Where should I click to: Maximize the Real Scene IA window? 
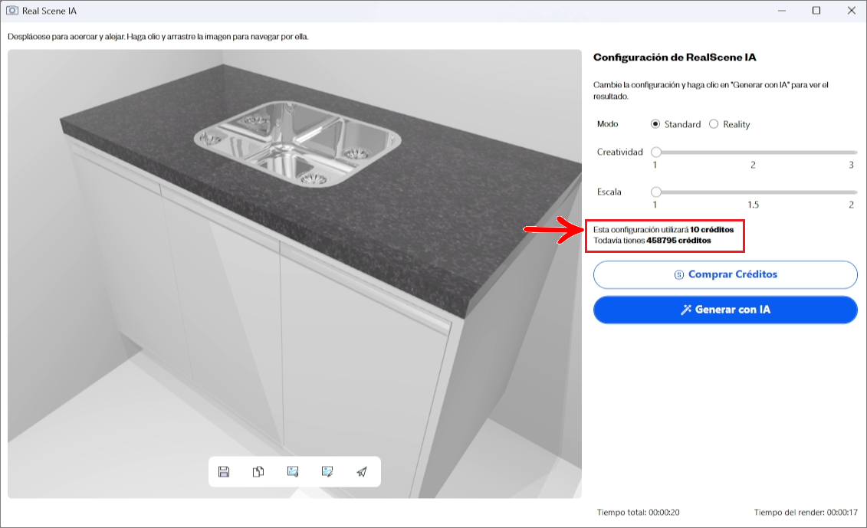tap(816, 11)
